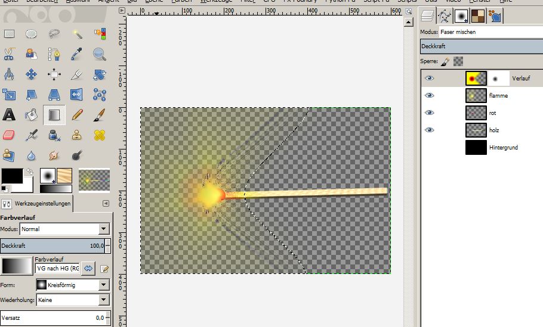Choose the Select by Color tool
This screenshot has height=327, width=543.
pos(100,33)
